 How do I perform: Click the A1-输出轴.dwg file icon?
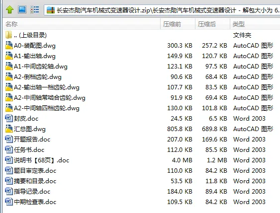[9, 56]
